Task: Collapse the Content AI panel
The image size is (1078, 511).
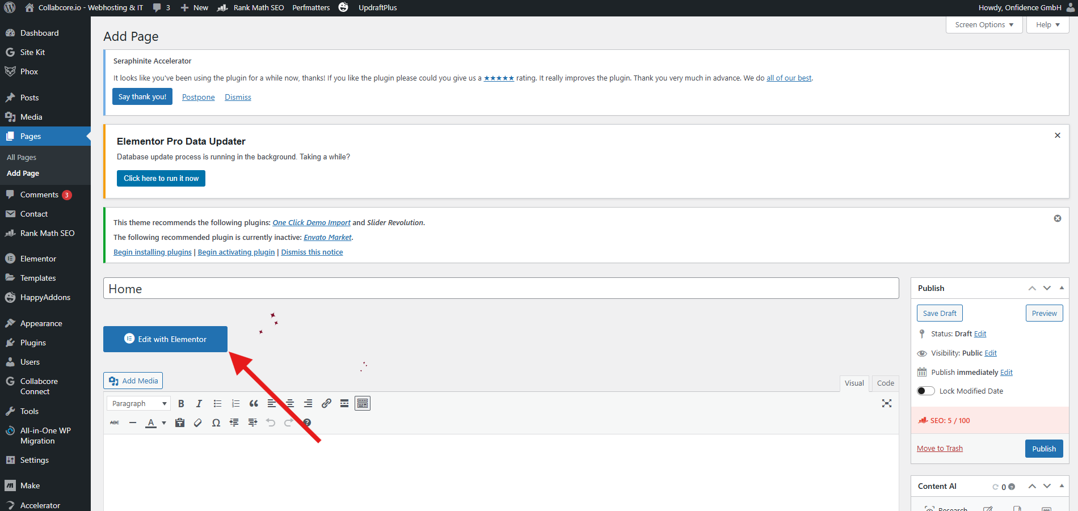Action: click(x=1062, y=486)
